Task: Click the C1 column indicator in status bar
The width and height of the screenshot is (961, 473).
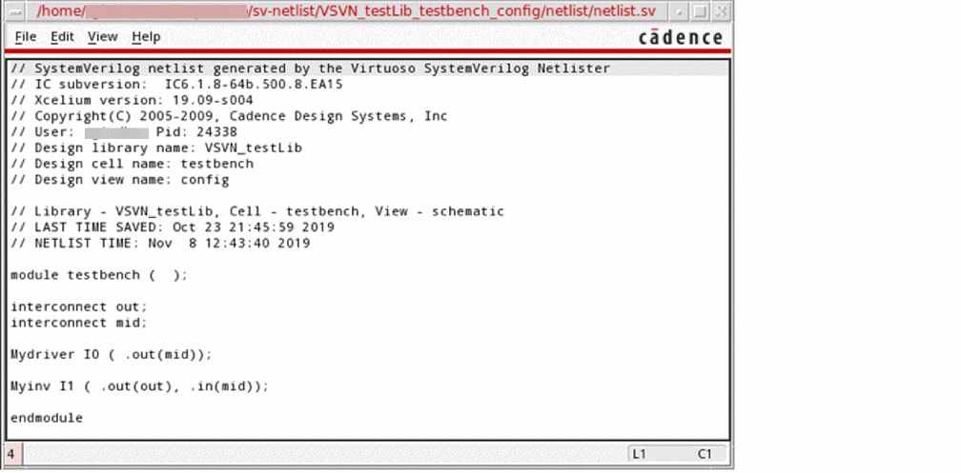Action: point(705,454)
